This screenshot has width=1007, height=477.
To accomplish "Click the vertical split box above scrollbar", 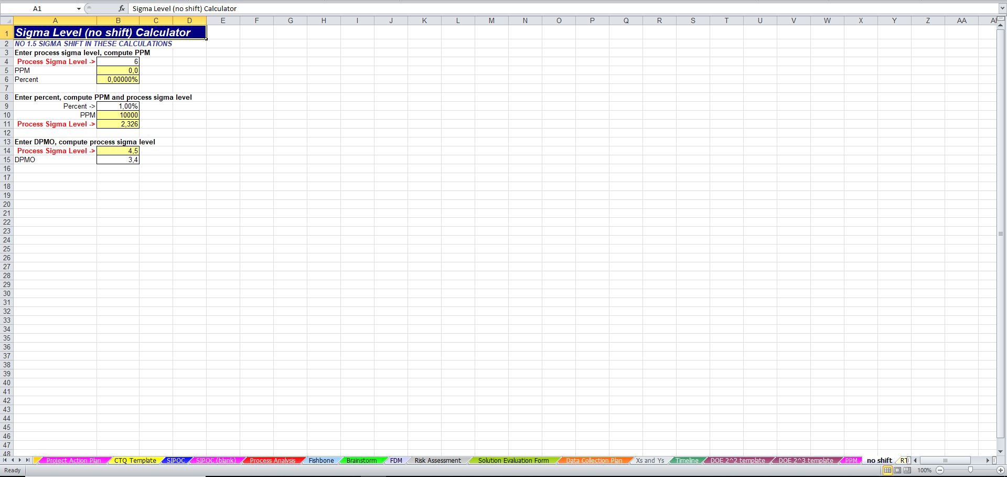I will click(1001, 19).
